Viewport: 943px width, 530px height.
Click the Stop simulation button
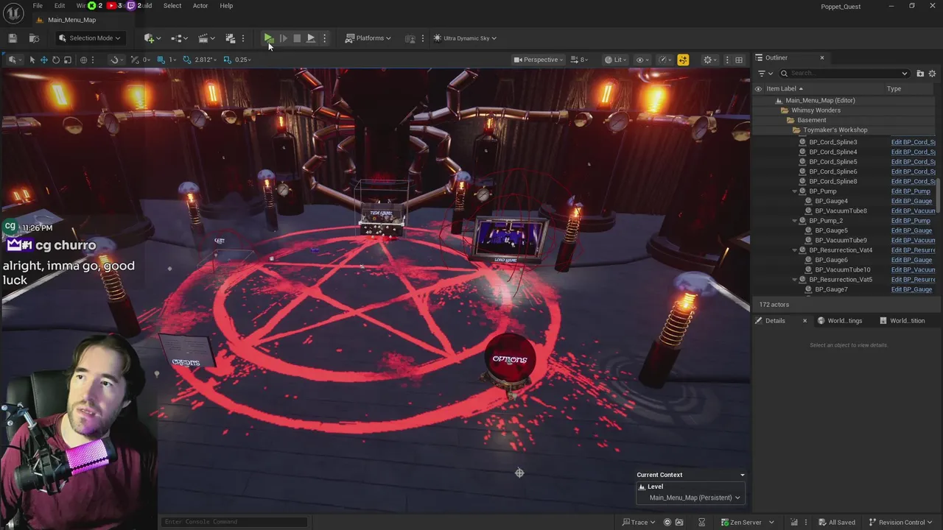(297, 38)
